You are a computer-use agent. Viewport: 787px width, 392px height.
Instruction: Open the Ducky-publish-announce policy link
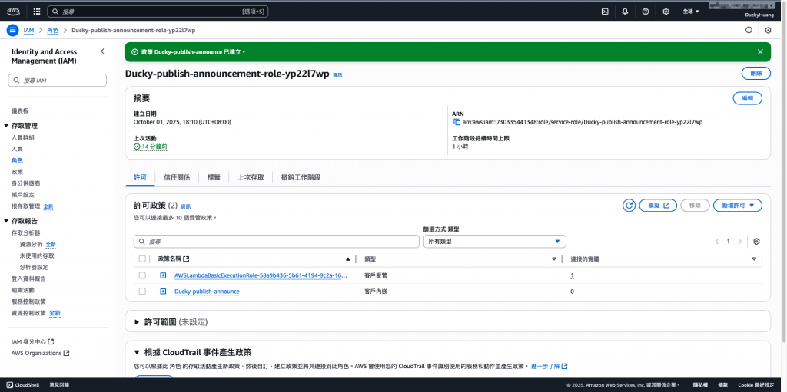tap(207, 292)
